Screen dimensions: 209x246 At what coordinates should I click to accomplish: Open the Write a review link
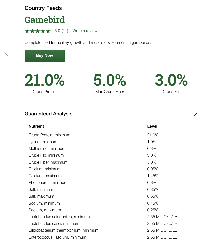click(x=85, y=31)
